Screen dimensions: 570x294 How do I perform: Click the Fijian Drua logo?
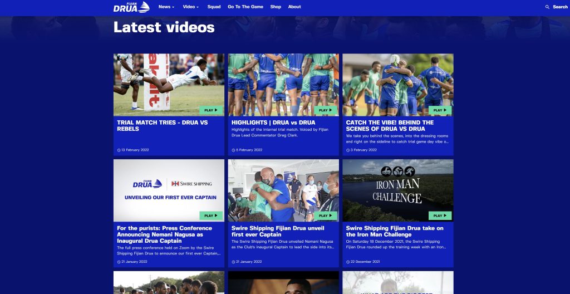[x=131, y=7]
